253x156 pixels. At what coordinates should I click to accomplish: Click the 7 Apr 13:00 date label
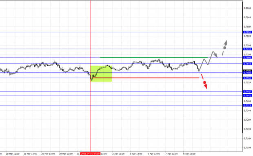coord(171,154)
